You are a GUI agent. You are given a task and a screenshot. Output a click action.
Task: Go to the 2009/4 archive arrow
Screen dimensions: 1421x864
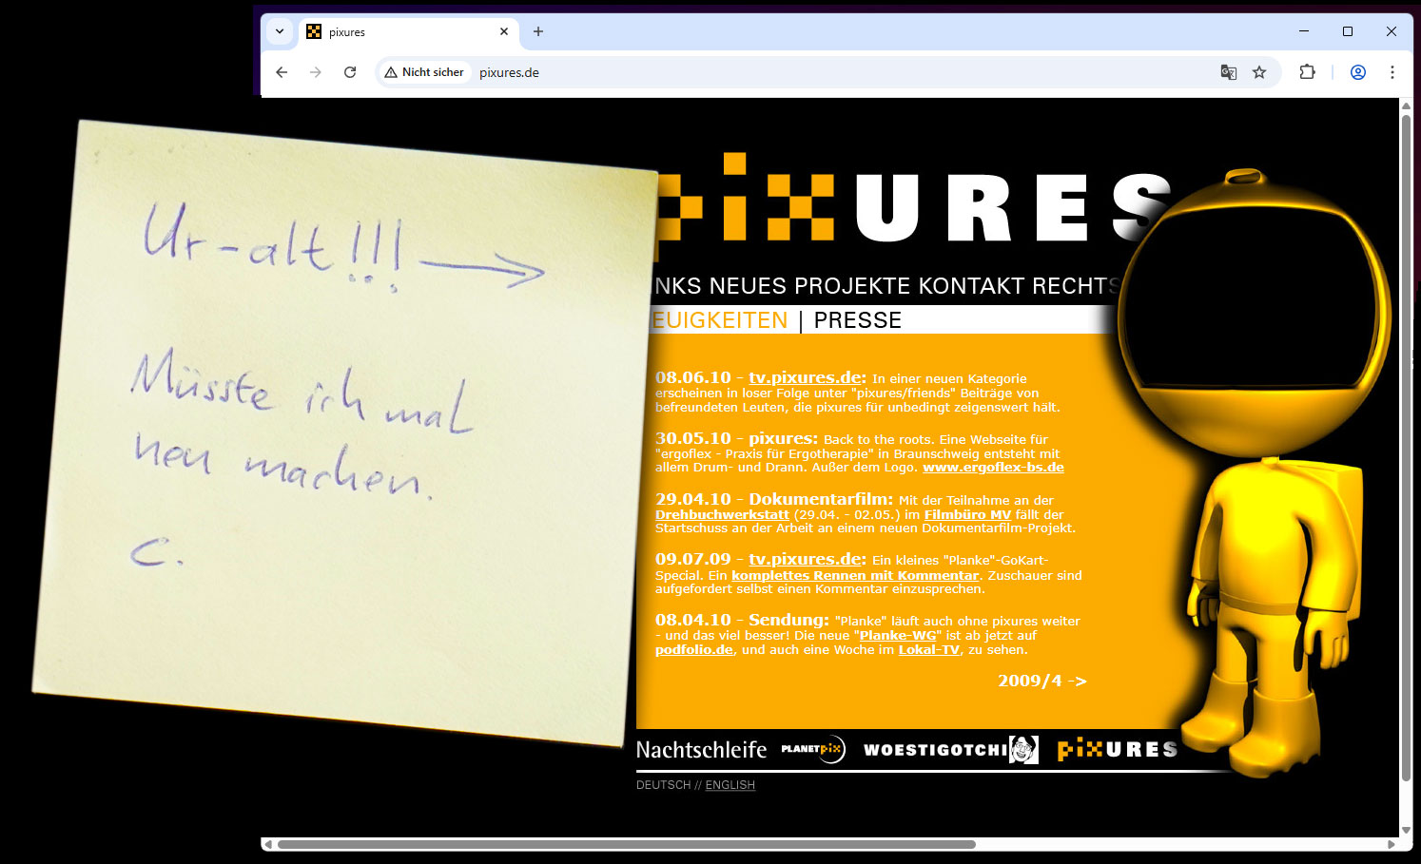[x=1041, y=681]
